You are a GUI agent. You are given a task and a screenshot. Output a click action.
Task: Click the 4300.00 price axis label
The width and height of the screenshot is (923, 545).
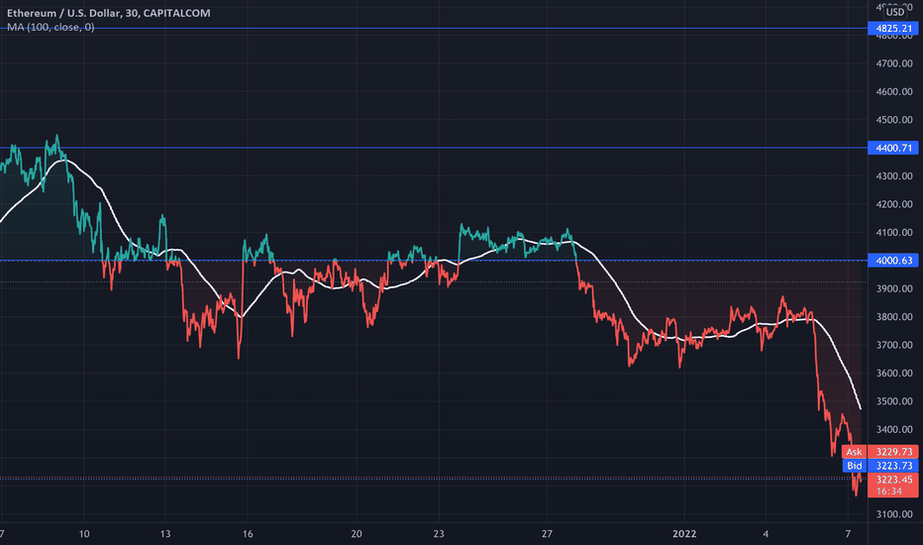coord(894,176)
